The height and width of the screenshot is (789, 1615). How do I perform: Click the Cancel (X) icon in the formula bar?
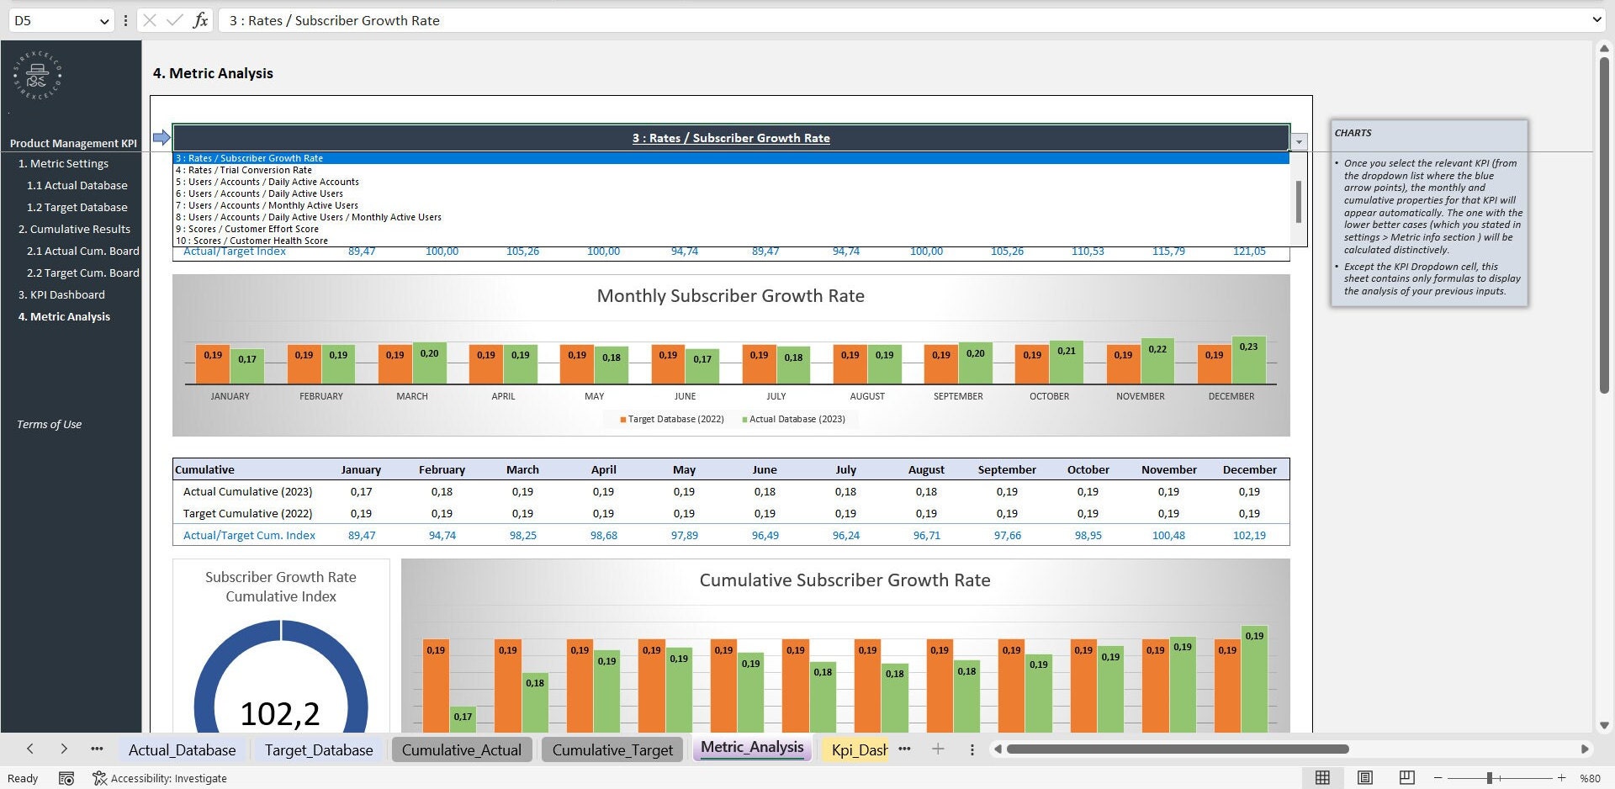pyautogui.click(x=149, y=20)
